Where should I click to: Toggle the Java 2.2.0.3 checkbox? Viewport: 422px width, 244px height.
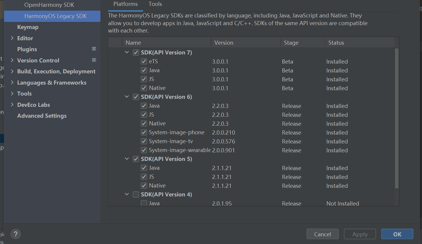pyautogui.click(x=144, y=106)
